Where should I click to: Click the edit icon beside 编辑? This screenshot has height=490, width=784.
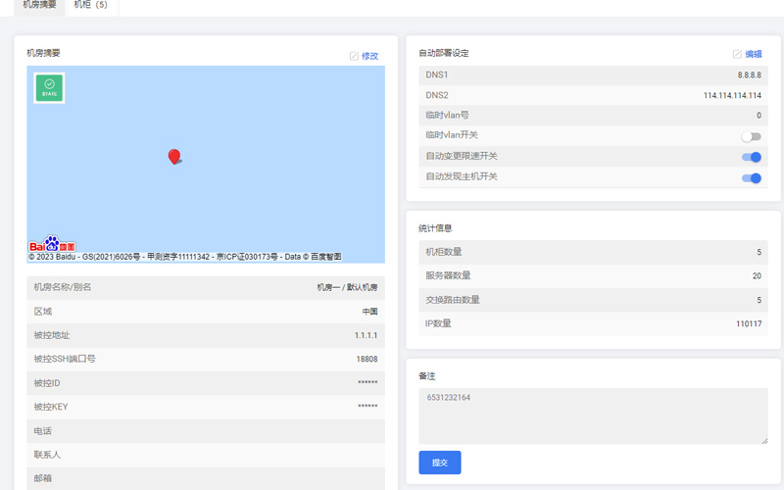coord(737,54)
